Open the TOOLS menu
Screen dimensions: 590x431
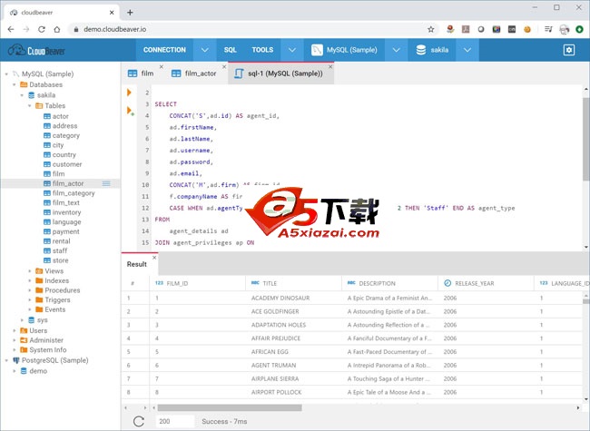coord(262,50)
